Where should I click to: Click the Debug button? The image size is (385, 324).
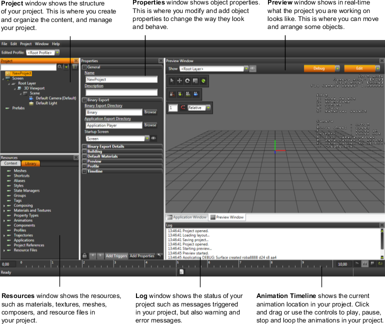click(318, 68)
